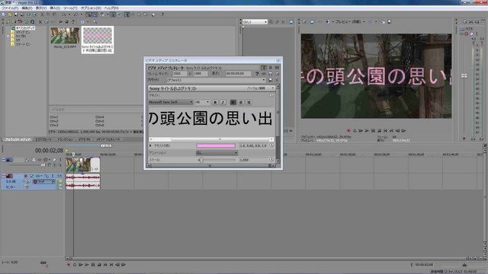
Task: Select スマート ビン folder in the media tree
Action: pos(23,44)
